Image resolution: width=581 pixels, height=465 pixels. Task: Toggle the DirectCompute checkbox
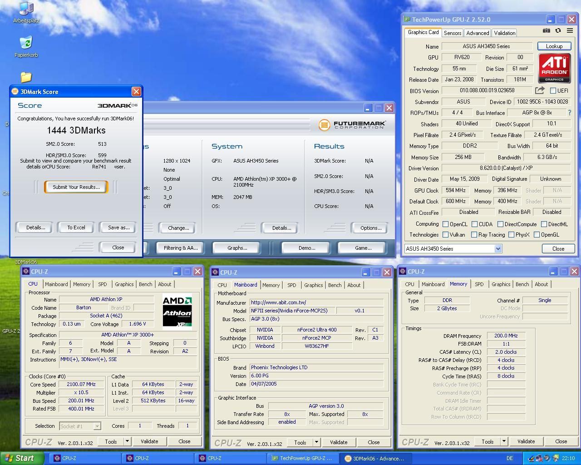pyautogui.click(x=500, y=224)
